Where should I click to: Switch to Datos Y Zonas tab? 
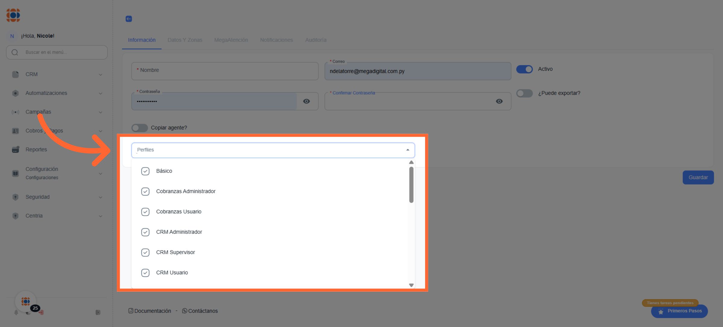185,40
